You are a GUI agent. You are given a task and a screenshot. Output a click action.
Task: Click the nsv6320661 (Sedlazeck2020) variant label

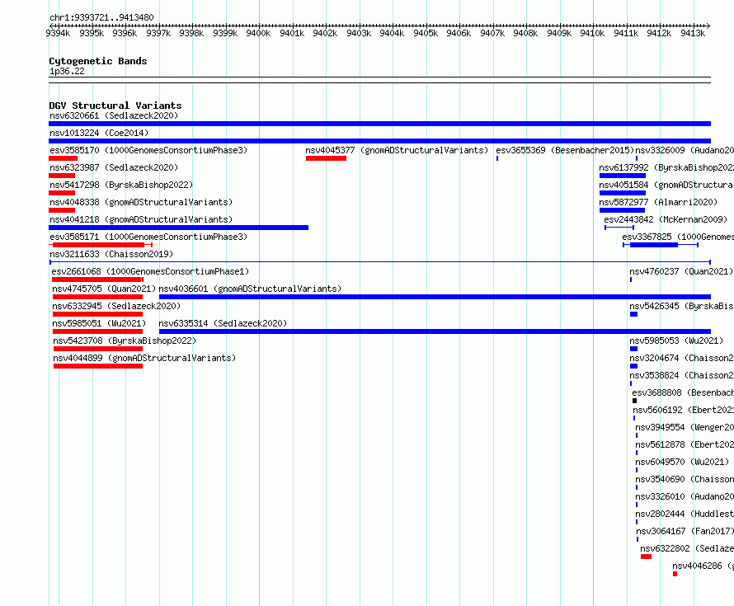114,115
